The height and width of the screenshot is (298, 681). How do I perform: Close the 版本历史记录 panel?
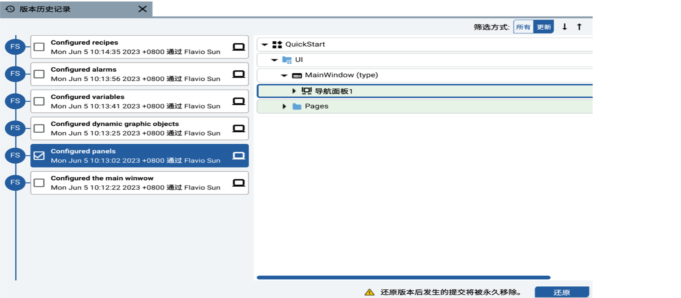click(143, 9)
